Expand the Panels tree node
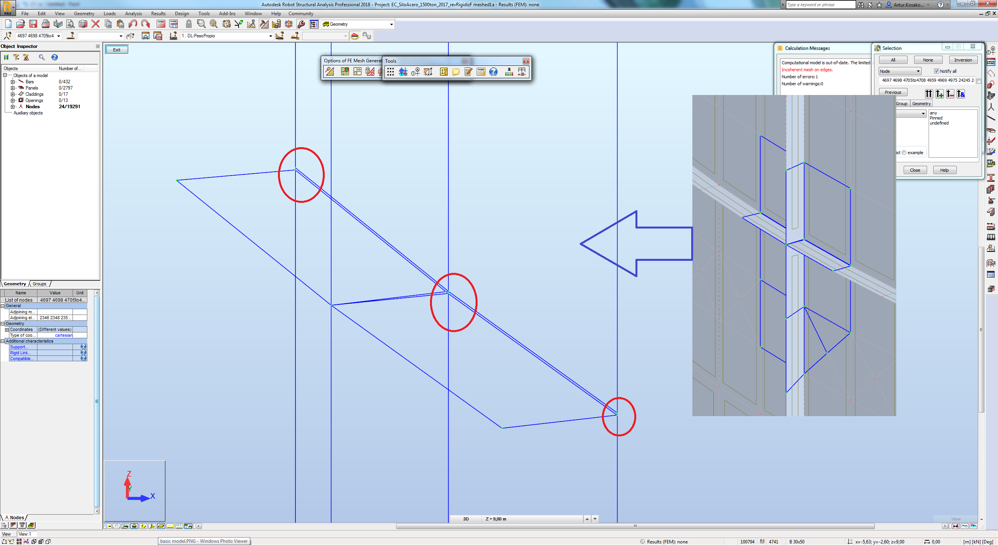This screenshot has height=545, width=998. click(x=12, y=88)
